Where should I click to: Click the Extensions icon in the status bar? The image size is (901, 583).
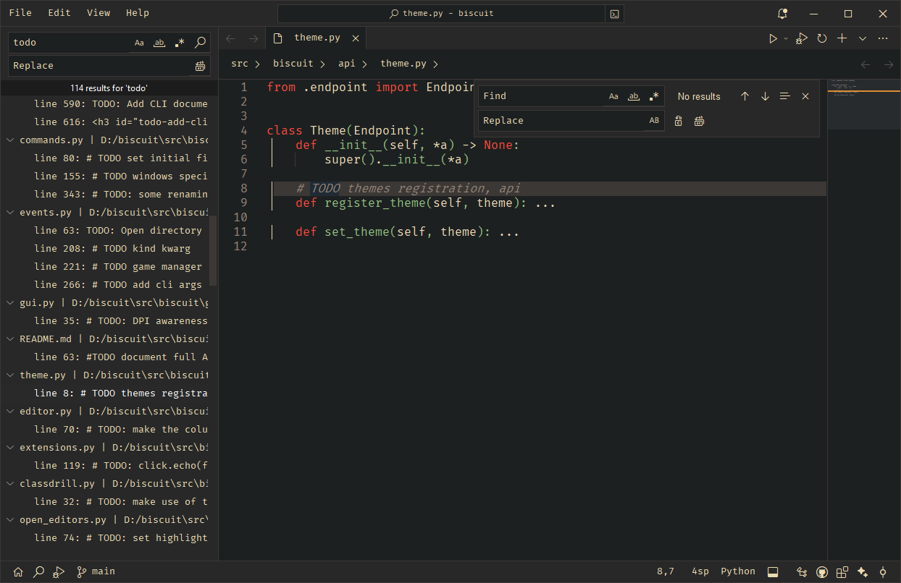point(842,571)
